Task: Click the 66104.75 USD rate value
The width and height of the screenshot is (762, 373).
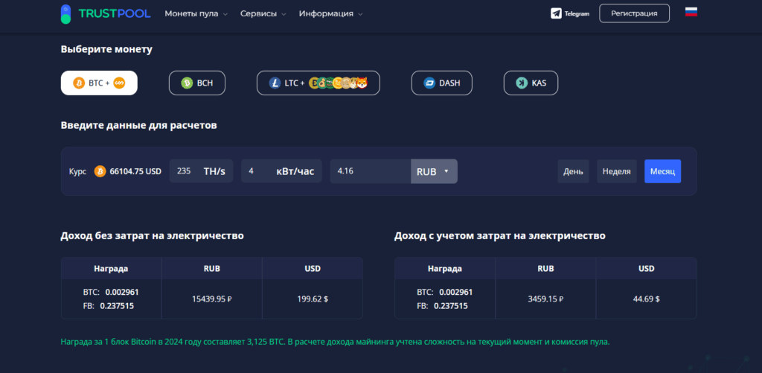Action: click(x=135, y=171)
